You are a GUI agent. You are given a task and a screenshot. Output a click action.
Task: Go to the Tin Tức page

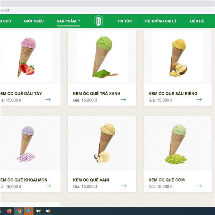pyautogui.click(x=124, y=21)
